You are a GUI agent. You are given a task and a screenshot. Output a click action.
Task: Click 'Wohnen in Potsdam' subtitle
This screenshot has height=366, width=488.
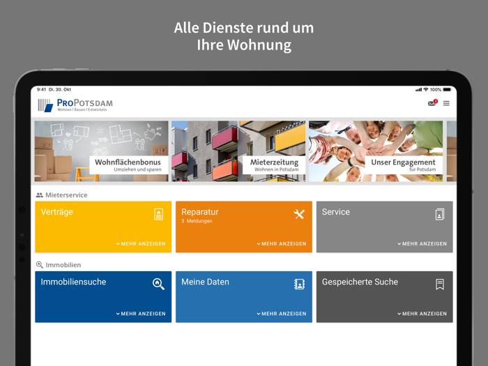(276, 169)
